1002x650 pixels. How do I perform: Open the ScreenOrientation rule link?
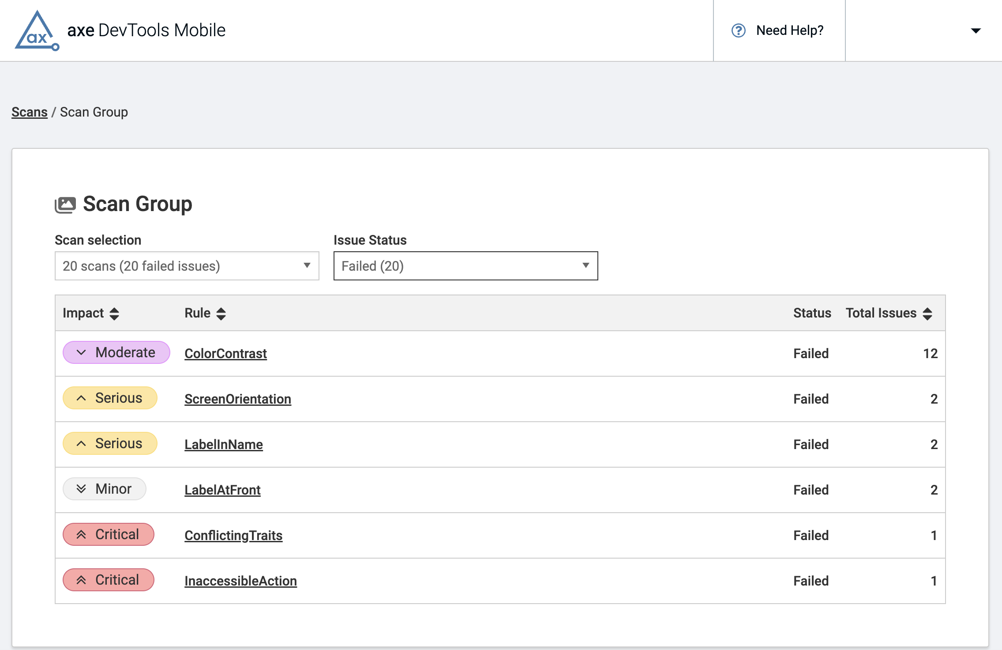coord(237,399)
